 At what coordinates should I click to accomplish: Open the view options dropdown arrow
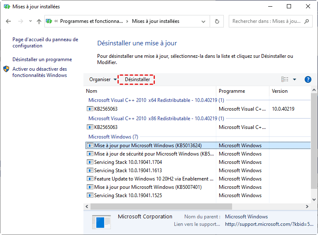pyautogui.click(x=294, y=79)
